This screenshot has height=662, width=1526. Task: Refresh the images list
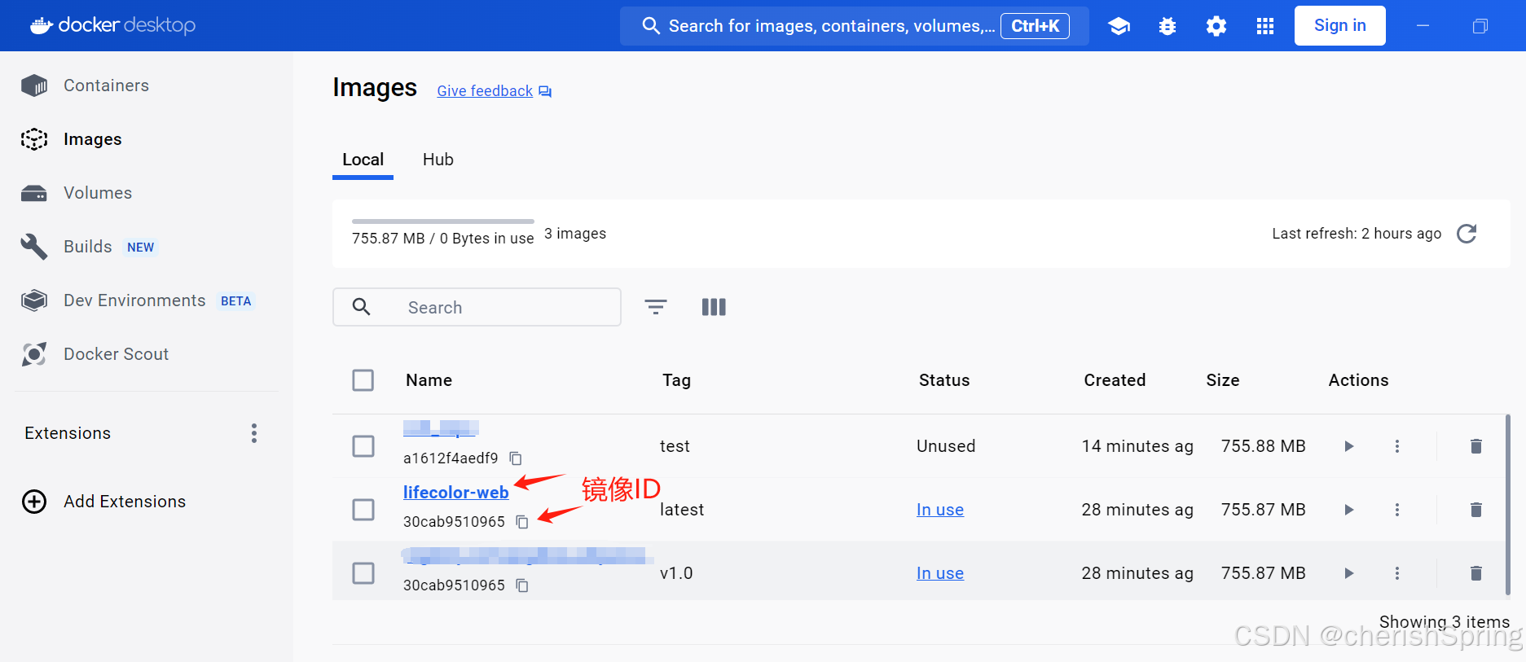pyautogui.click(x=1467, y=234)
